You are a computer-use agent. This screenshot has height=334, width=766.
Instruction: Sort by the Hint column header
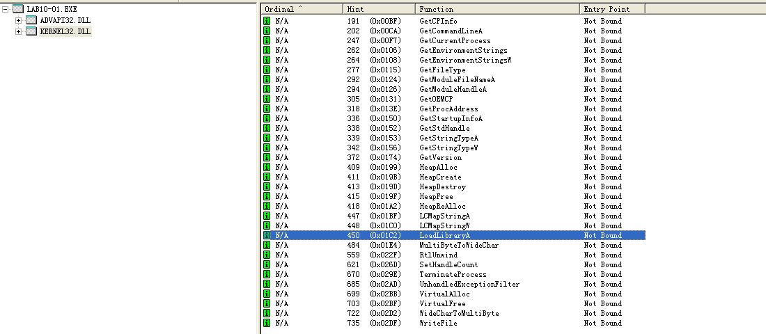pos(379,9)
